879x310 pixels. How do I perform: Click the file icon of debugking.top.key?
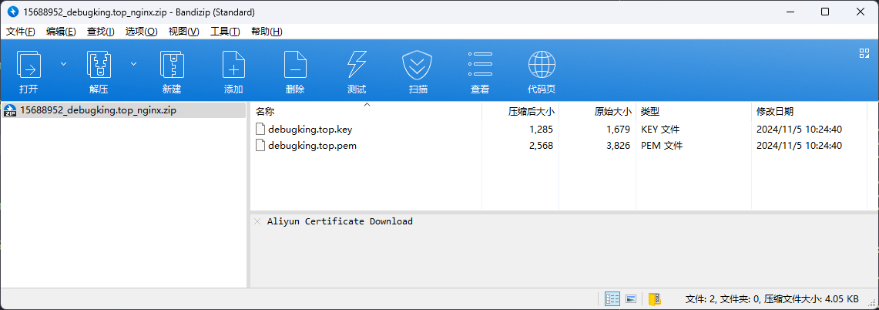pos(260,130)
